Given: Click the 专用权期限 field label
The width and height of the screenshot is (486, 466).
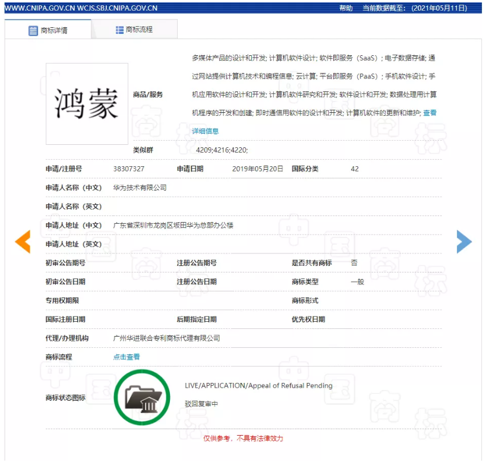Looking at the screenshot, I should click(x=62, y=300).
